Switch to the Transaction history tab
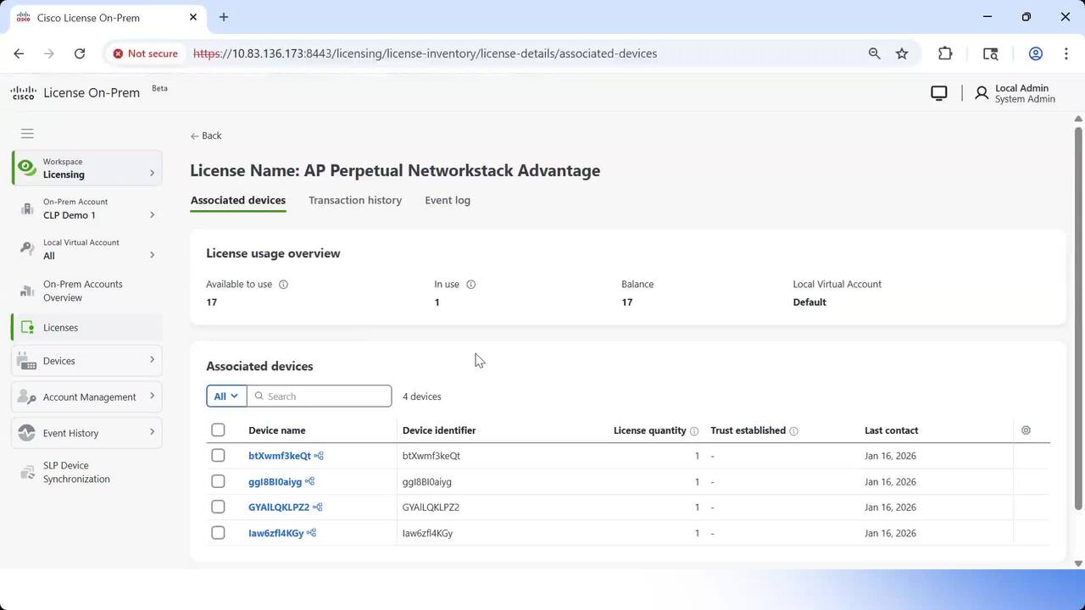The width and height of the screenshot is (1085, 610). [x=354, y=200]
